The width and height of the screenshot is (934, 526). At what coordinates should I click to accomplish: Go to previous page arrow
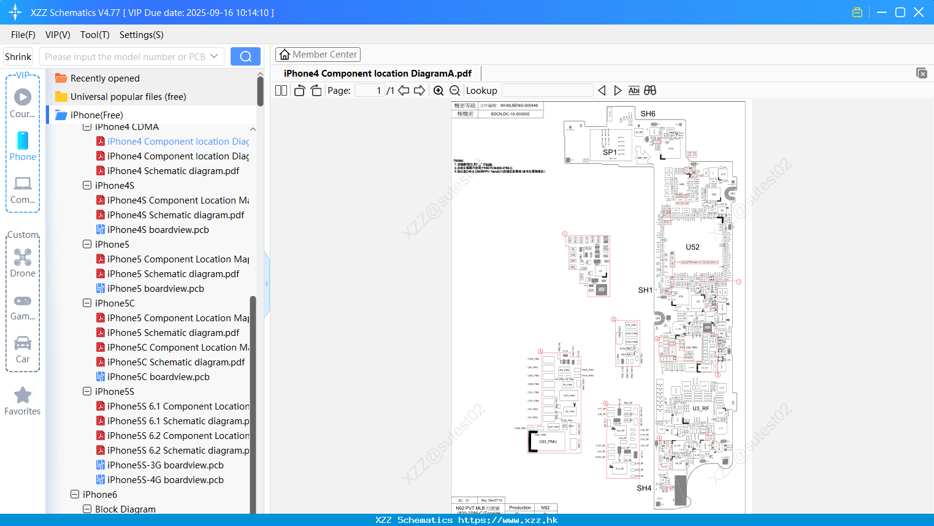(404, 91)
